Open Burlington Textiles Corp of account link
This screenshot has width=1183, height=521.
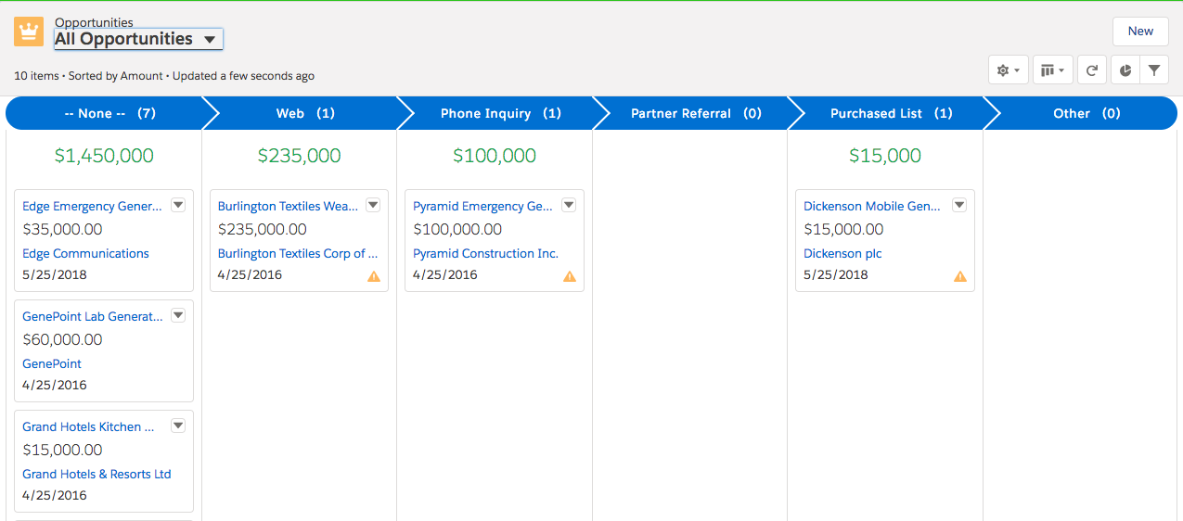point(298,253)
